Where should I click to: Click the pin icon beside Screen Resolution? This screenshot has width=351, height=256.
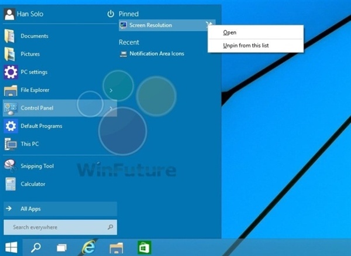pos(209,25)
